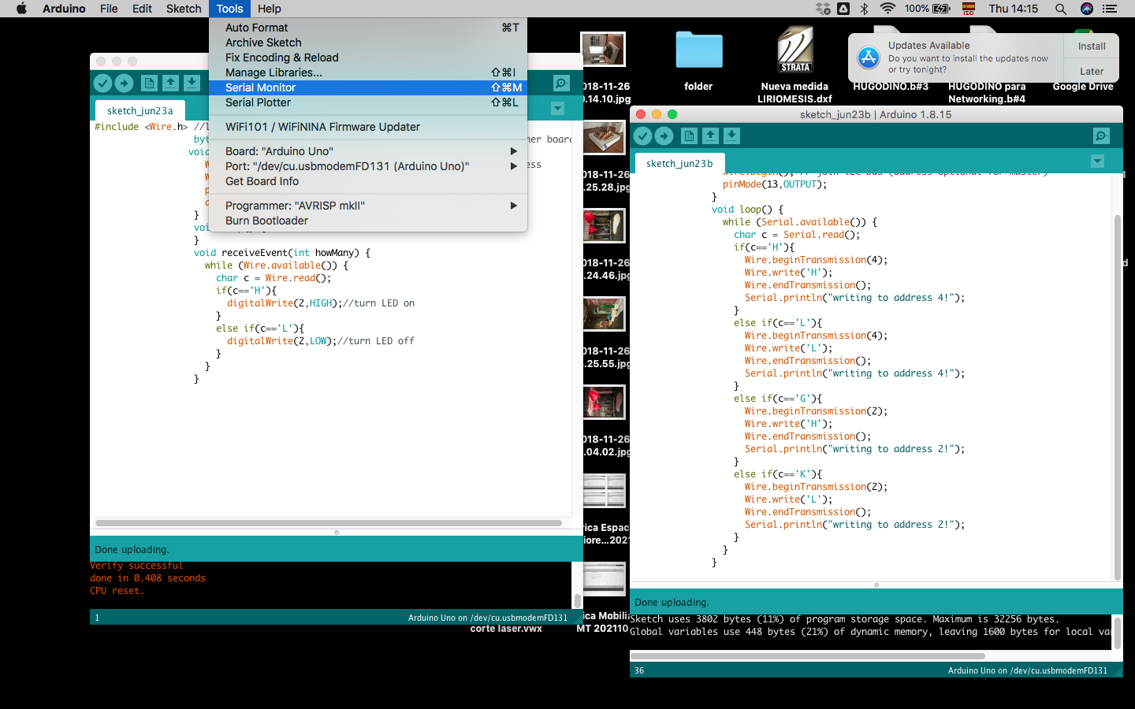Click Later in updates notification
This screenshot has width=1135, height=709.
click(1092, 71)
